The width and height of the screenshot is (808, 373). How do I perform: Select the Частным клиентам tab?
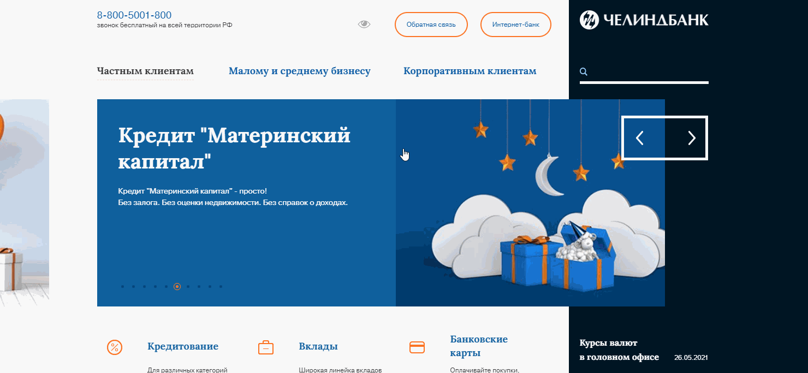(145, 71)
